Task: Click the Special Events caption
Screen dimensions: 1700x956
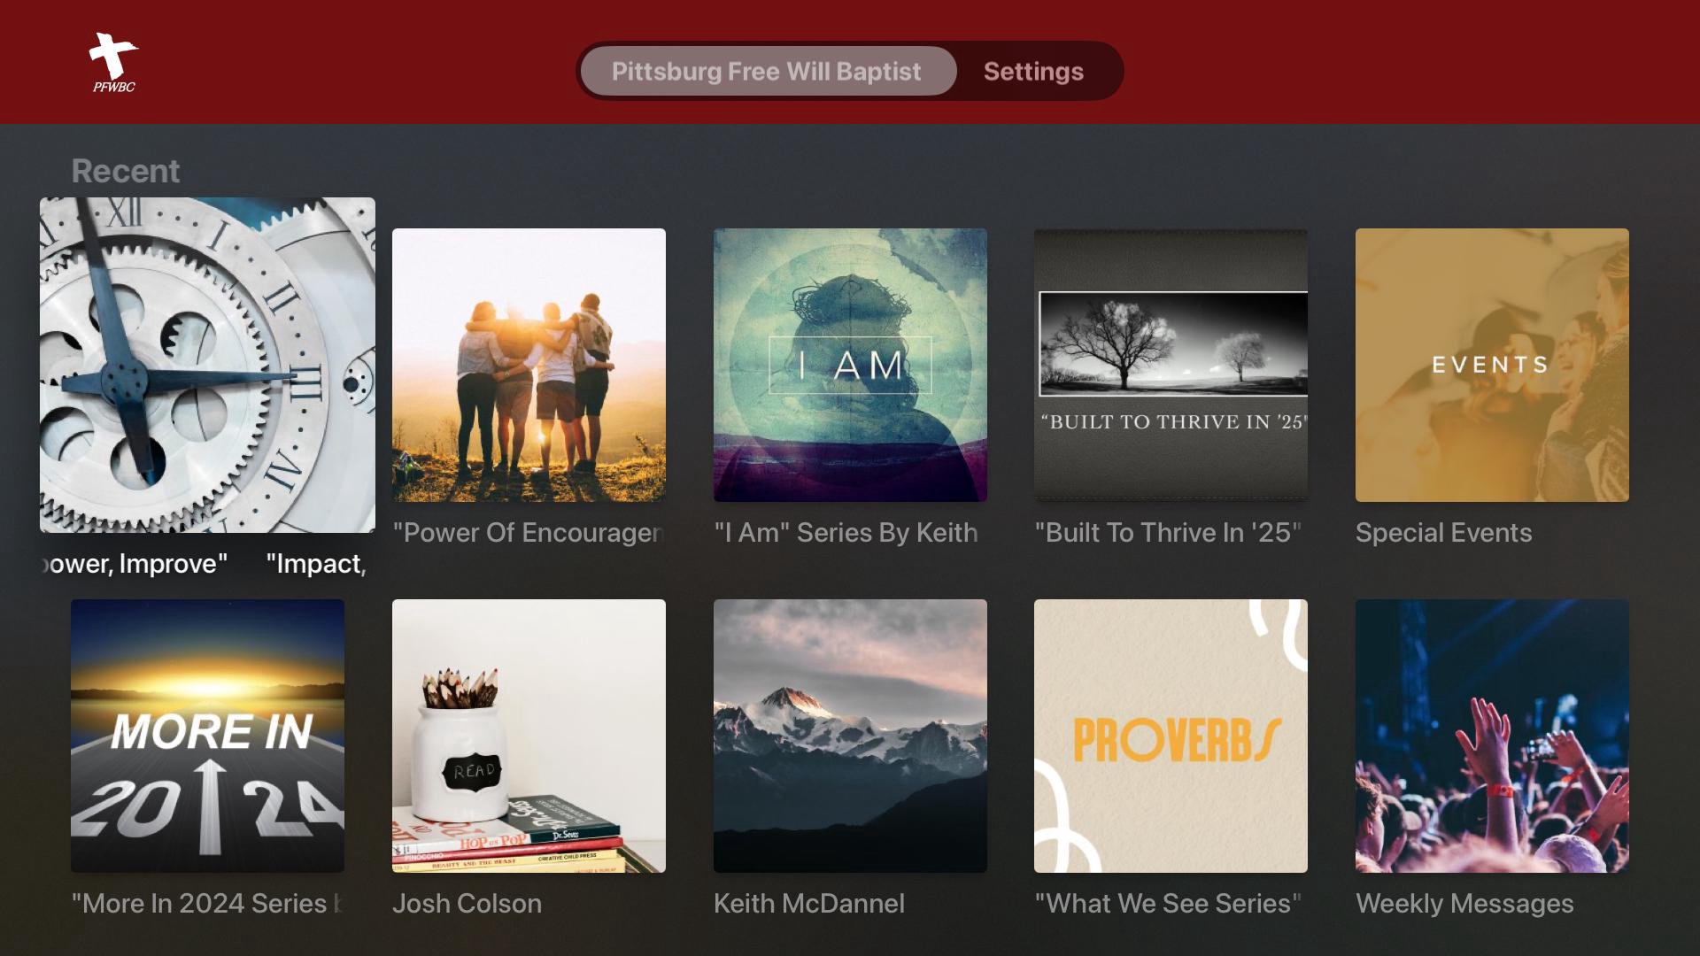Action: [x=1443, y=533]
